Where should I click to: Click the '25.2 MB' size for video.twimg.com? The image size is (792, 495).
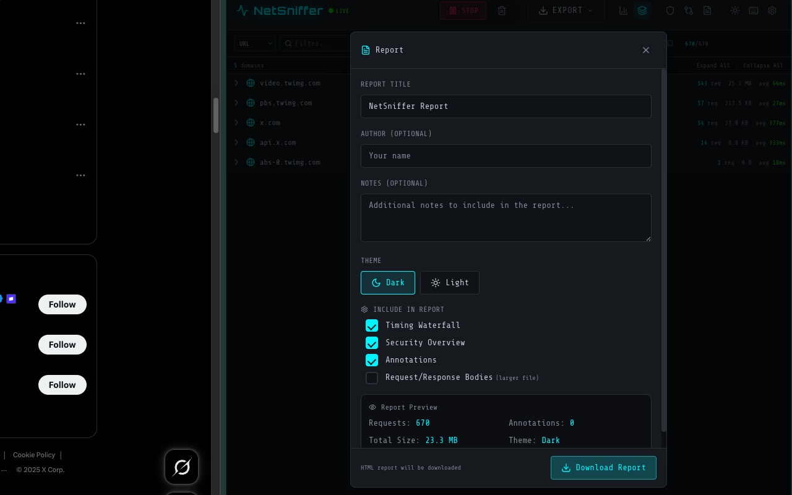pos(740,83)
